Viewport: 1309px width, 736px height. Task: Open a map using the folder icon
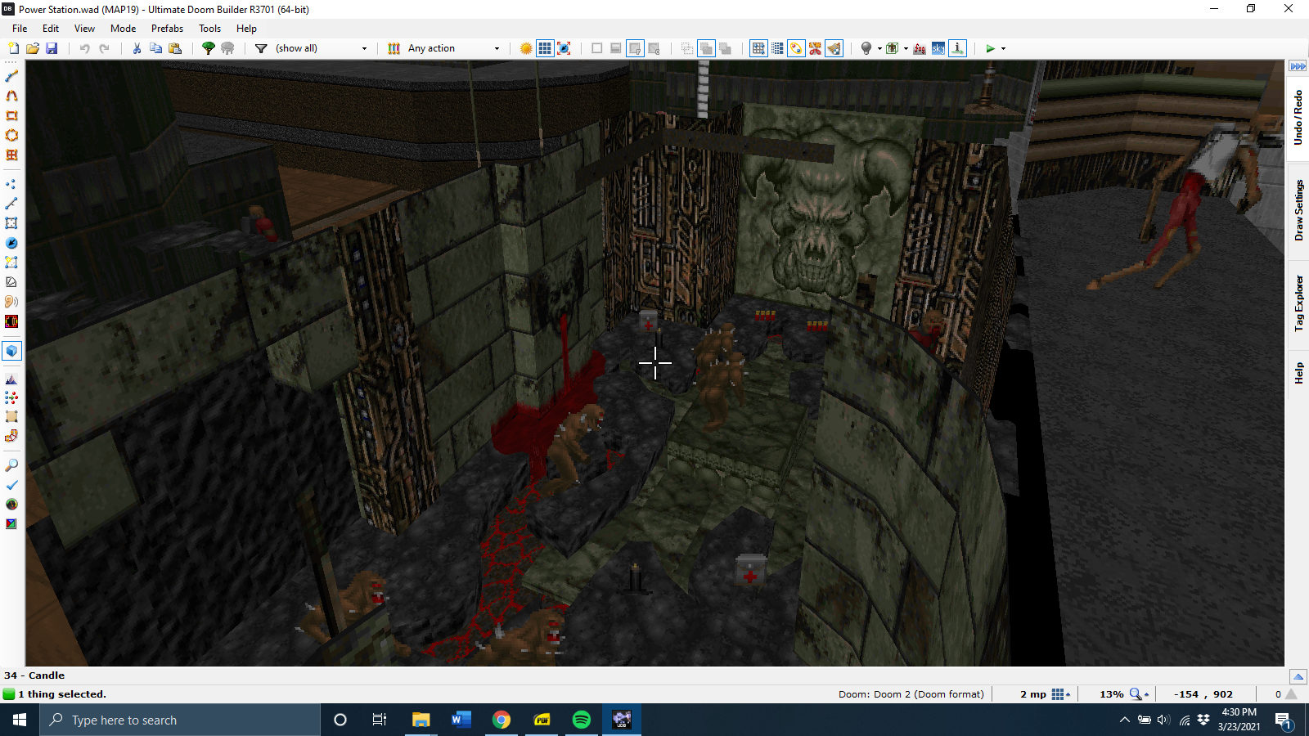click(x=33, y=48)
